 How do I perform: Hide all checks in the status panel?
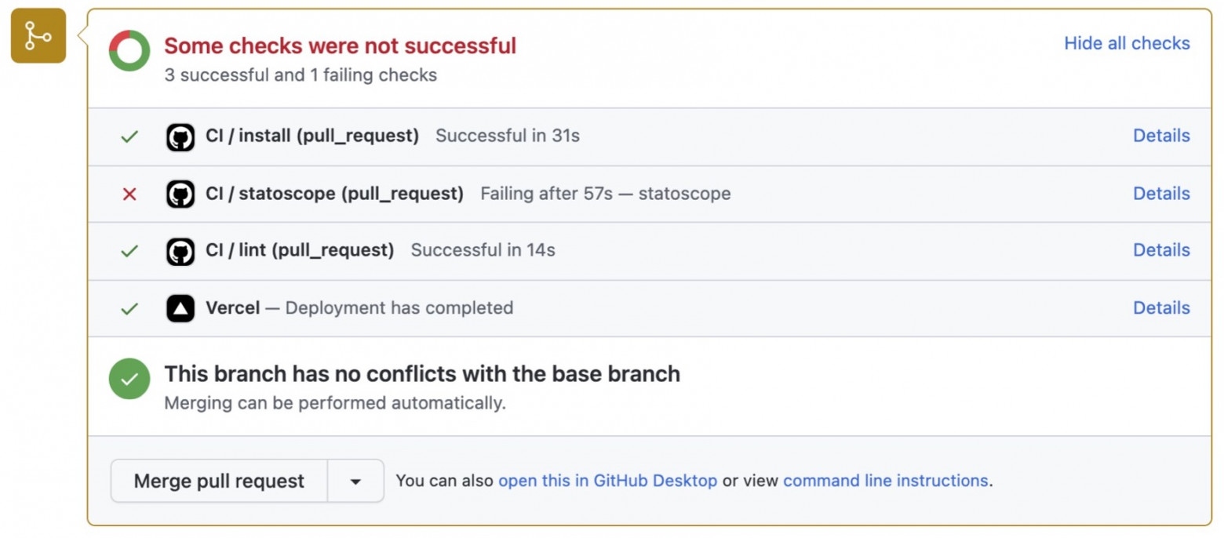pyautogui.click(x=1126, y=43)
